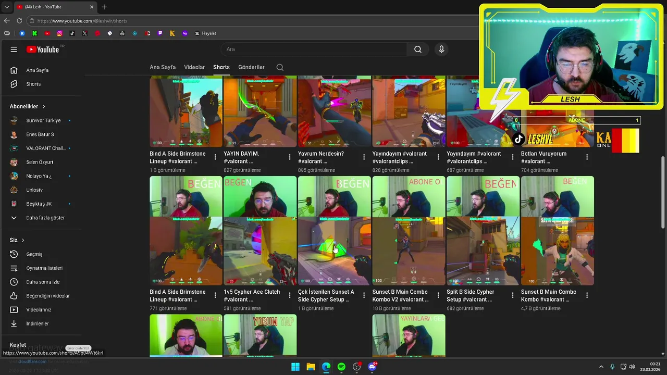Click 'Split B Side Cypher Setup' title text

point(471,296)
